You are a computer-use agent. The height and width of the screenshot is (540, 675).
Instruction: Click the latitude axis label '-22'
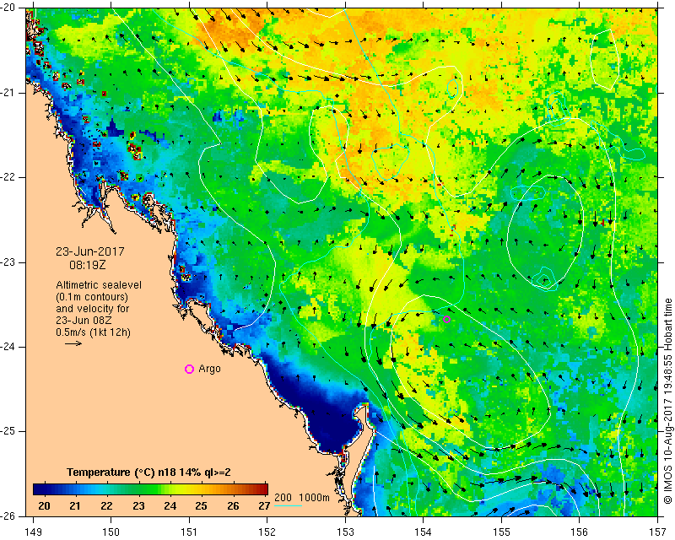coord(8,177)
